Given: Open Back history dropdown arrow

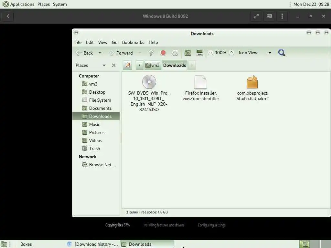Looking at the screenshot, I should tap(100, 53).
